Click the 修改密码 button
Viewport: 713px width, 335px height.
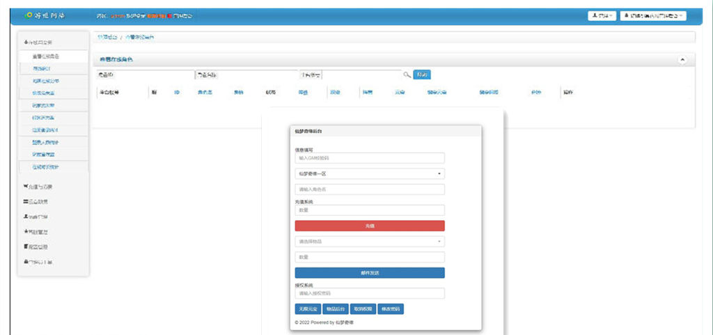coord(391,309)
